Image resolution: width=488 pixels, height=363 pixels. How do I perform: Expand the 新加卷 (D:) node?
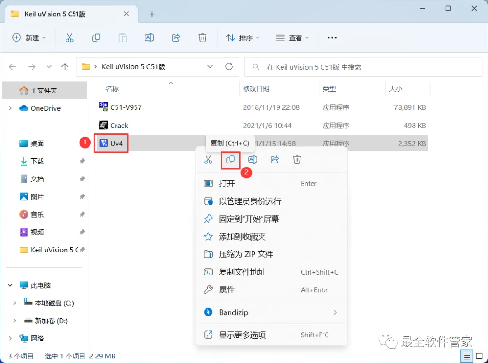click(x=14, y=321)
